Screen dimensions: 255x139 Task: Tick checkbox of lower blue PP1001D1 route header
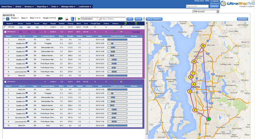(5, 82)
